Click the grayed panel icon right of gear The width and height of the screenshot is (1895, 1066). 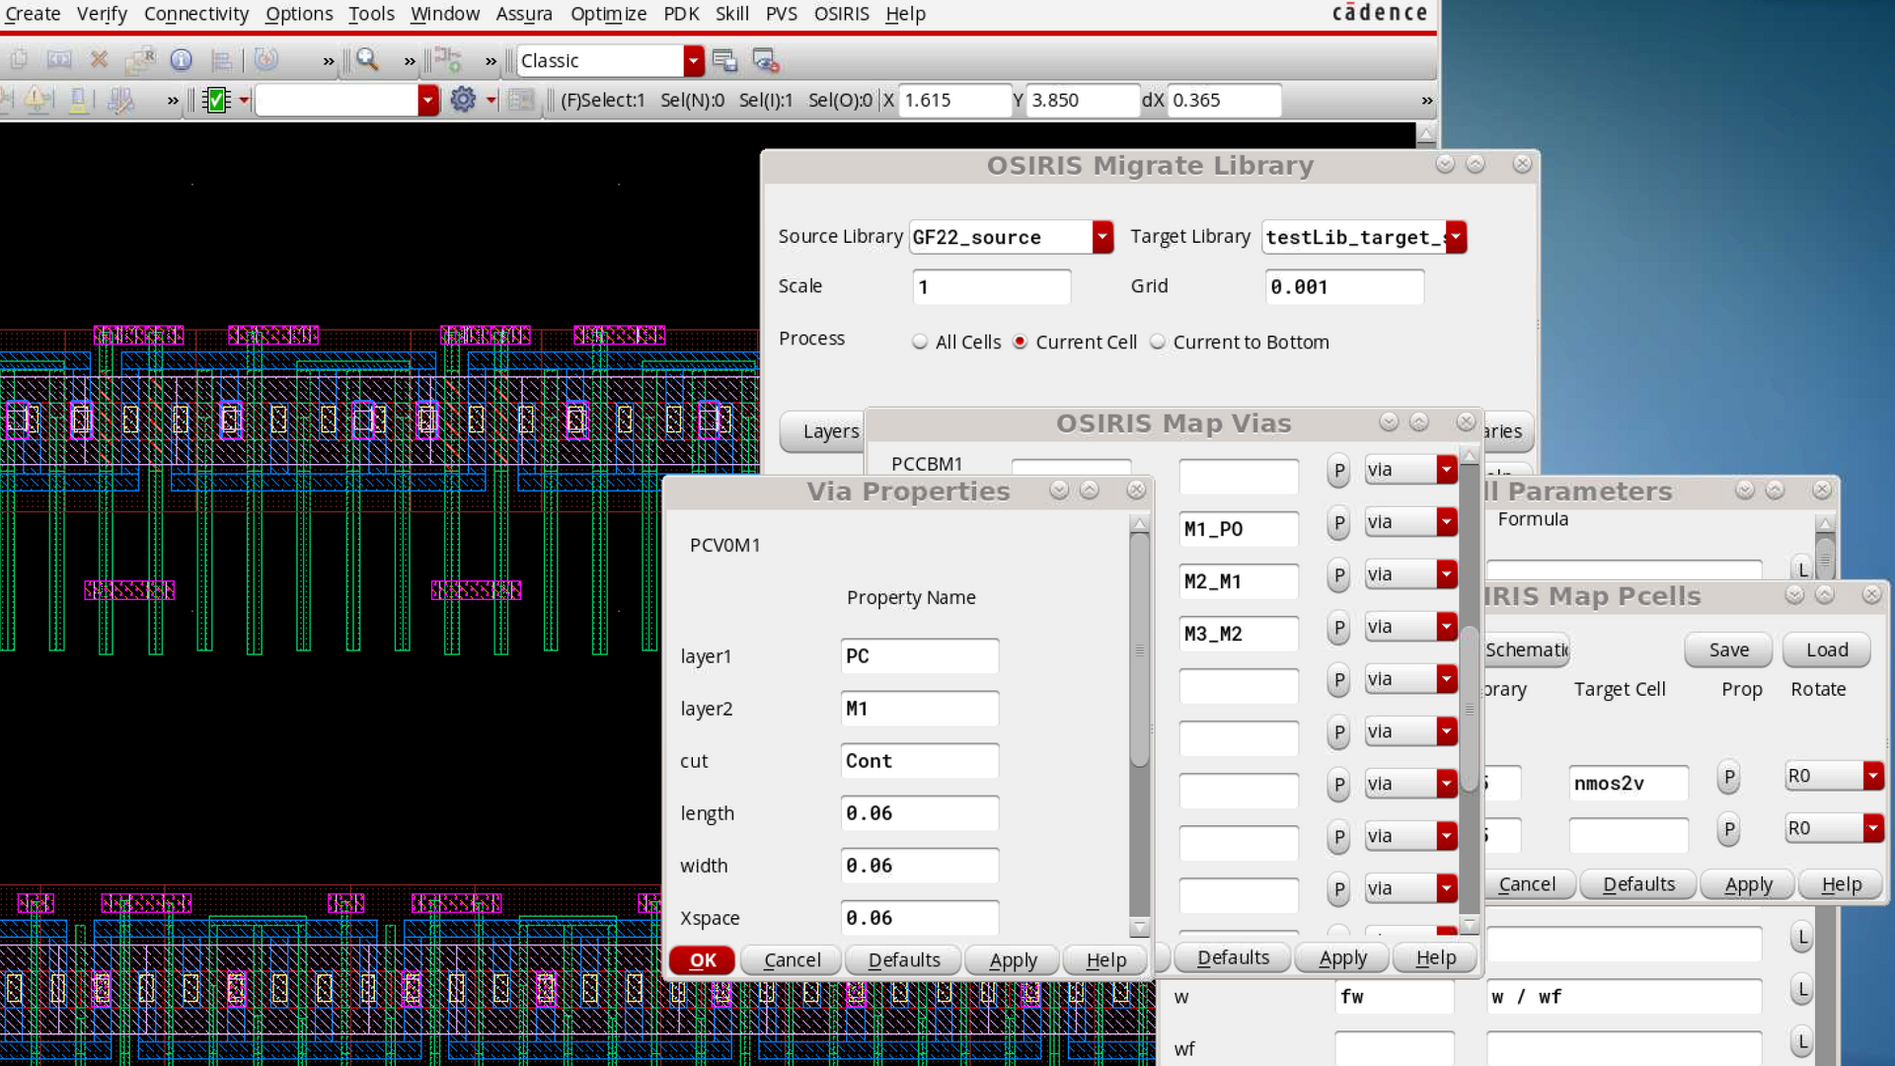pos(521,100)
